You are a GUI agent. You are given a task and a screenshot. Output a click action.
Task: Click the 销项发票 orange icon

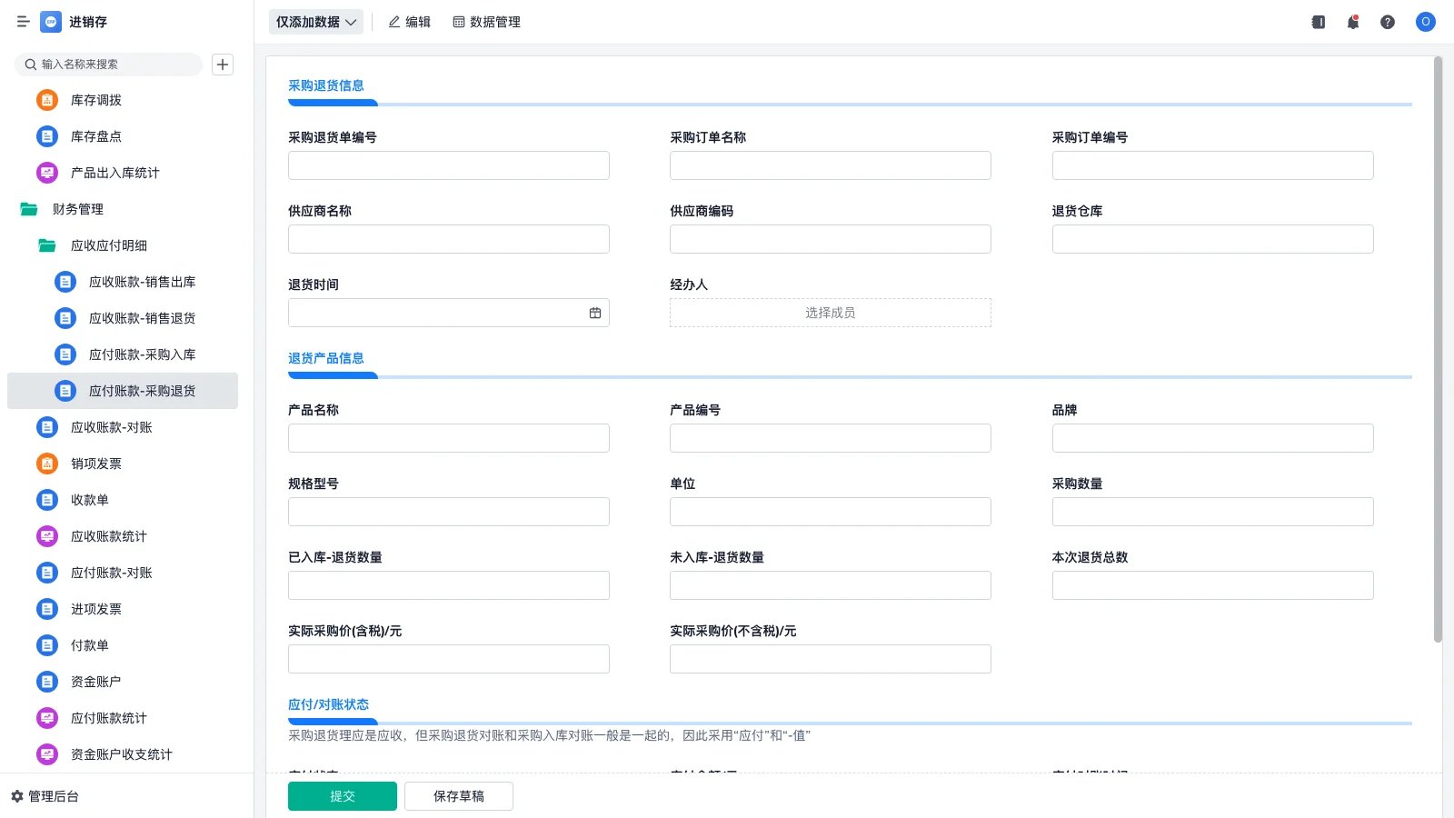coord(47,464)
